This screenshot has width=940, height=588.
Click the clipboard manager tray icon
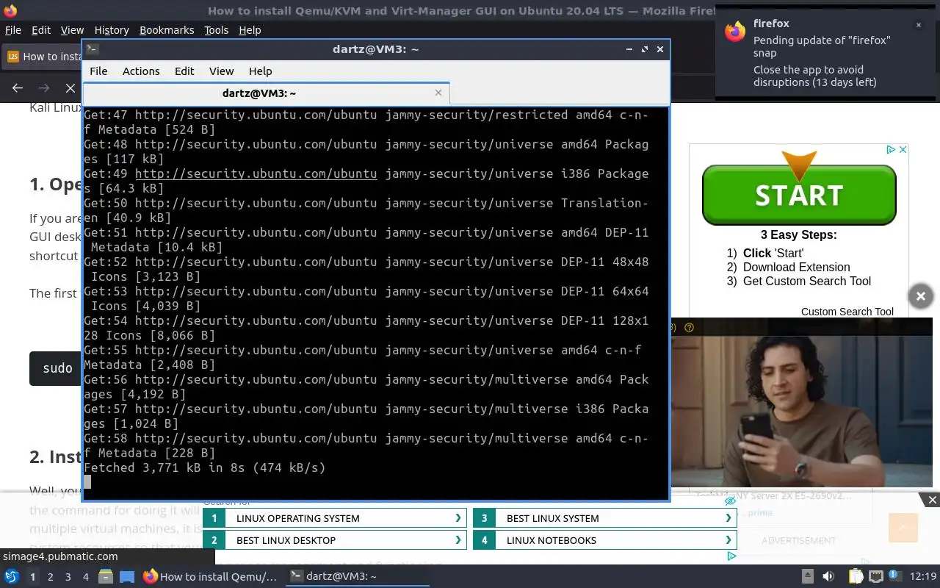(x=856, y=577)
